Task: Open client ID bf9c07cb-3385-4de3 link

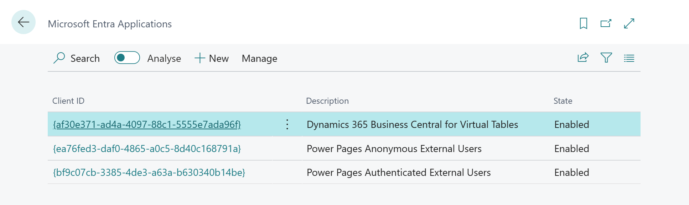Action: [149, 172]
